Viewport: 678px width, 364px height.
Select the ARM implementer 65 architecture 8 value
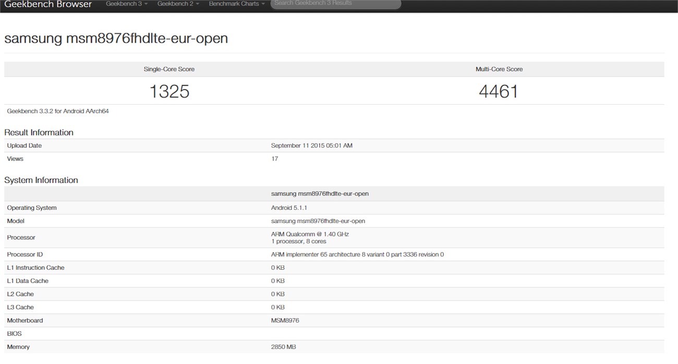tap(357, 255)
